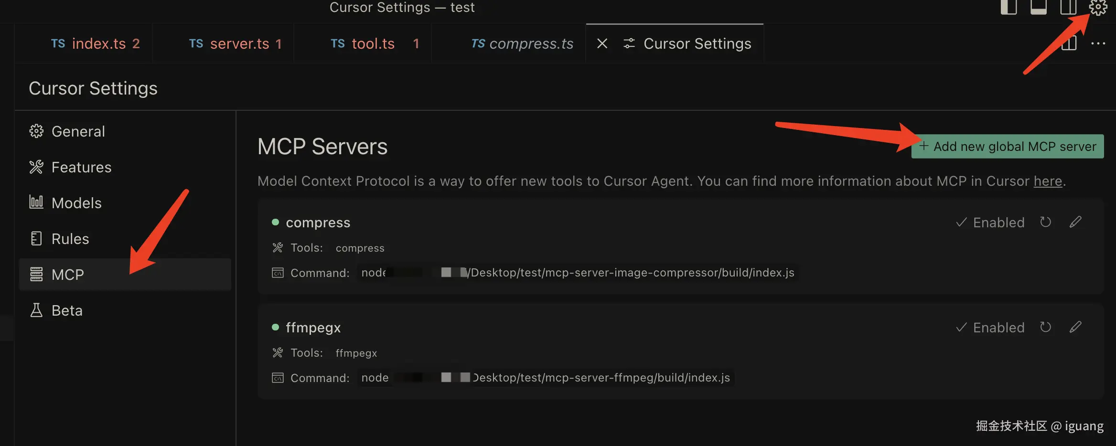
Task: Toggle the bottom panel layout icon
Action: [1039, 7]
